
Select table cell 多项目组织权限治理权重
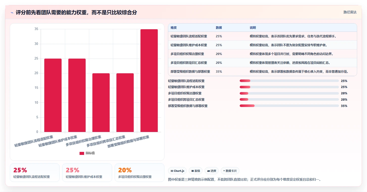point(187,54)
